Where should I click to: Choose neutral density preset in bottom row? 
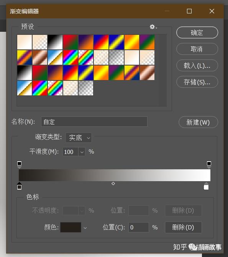[86, 88]
